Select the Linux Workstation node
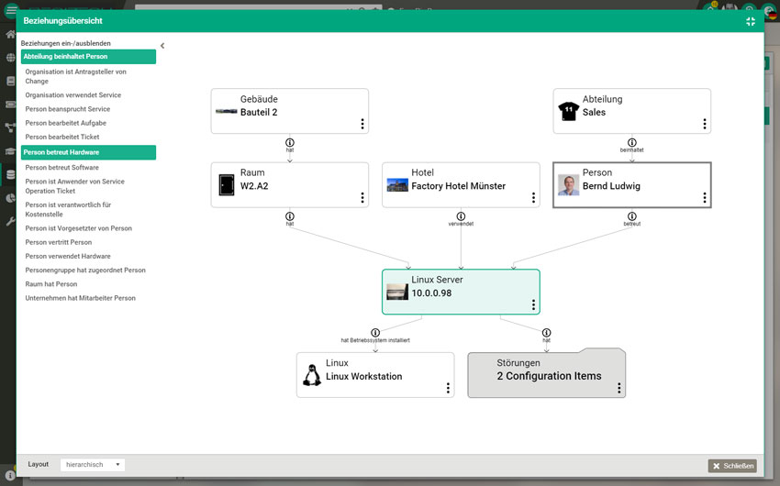This screenshot has width=780, height=486. (x=375, y=375)
